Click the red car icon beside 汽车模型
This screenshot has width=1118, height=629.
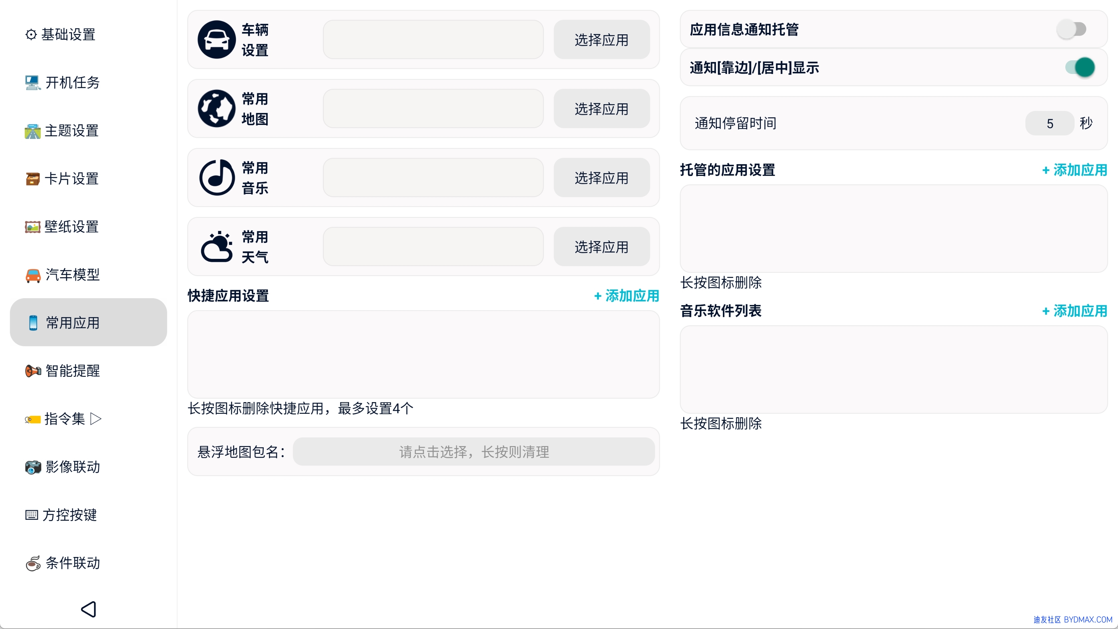33,275
